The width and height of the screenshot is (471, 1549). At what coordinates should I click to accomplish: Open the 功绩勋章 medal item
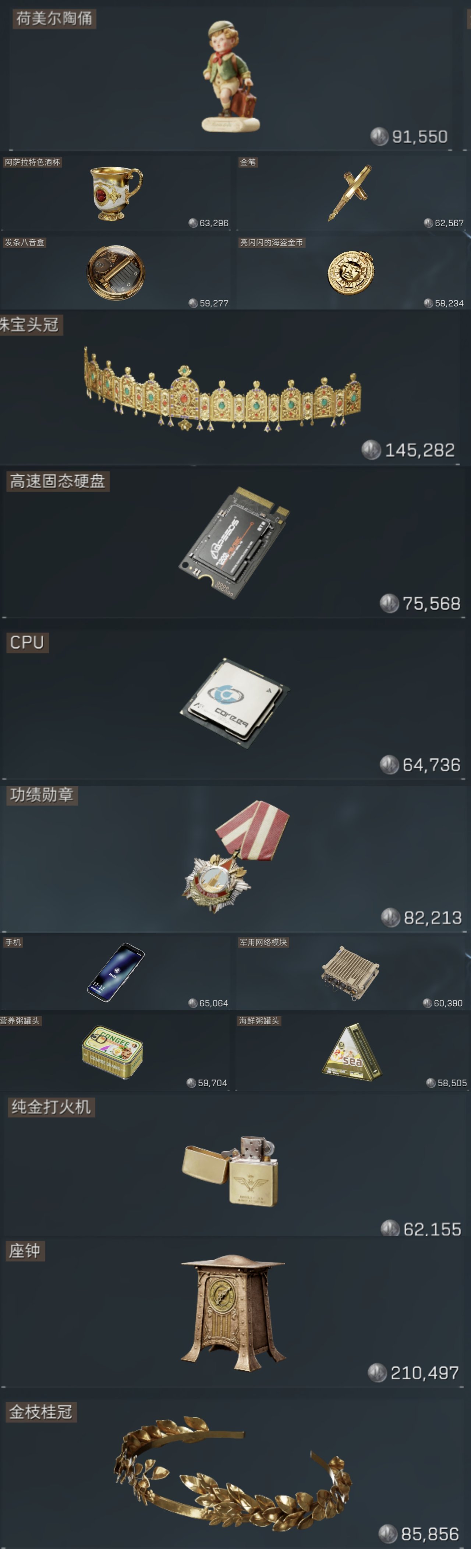236,856
